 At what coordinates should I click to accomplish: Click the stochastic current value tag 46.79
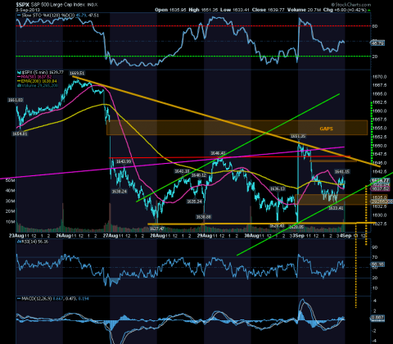click(377, 43)
